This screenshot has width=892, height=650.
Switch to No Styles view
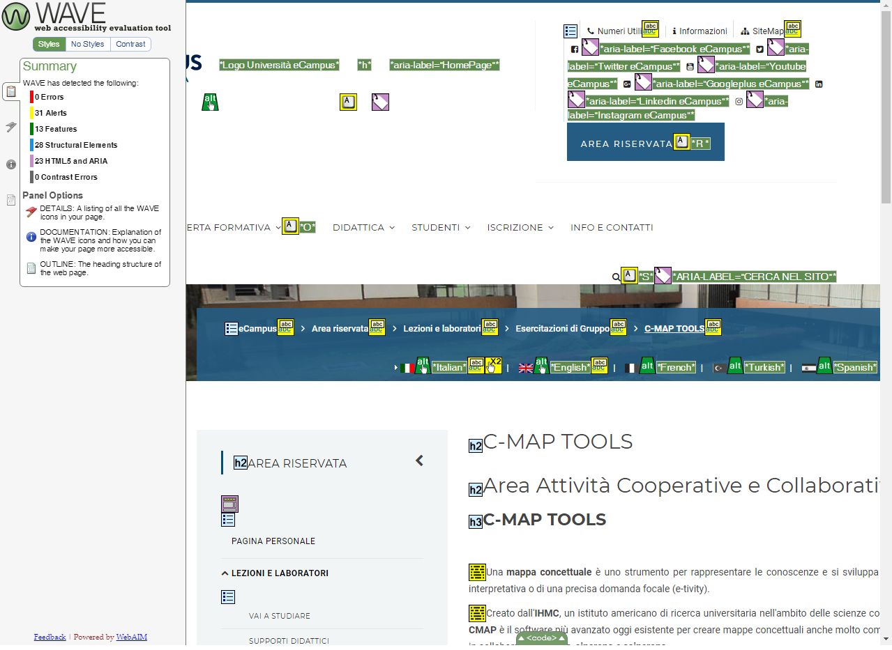click(88, 44)
